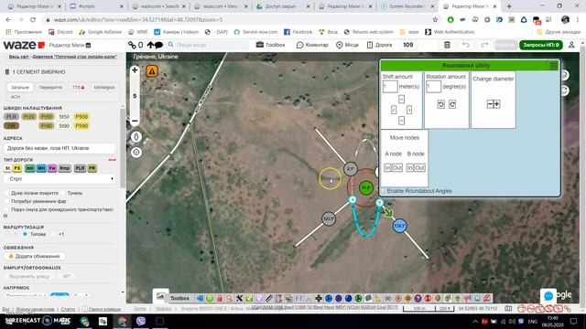Click the chat bubble icon at map corner
Image resolution: width=586 pixels, height=329 pixels.
pos(548,296)
